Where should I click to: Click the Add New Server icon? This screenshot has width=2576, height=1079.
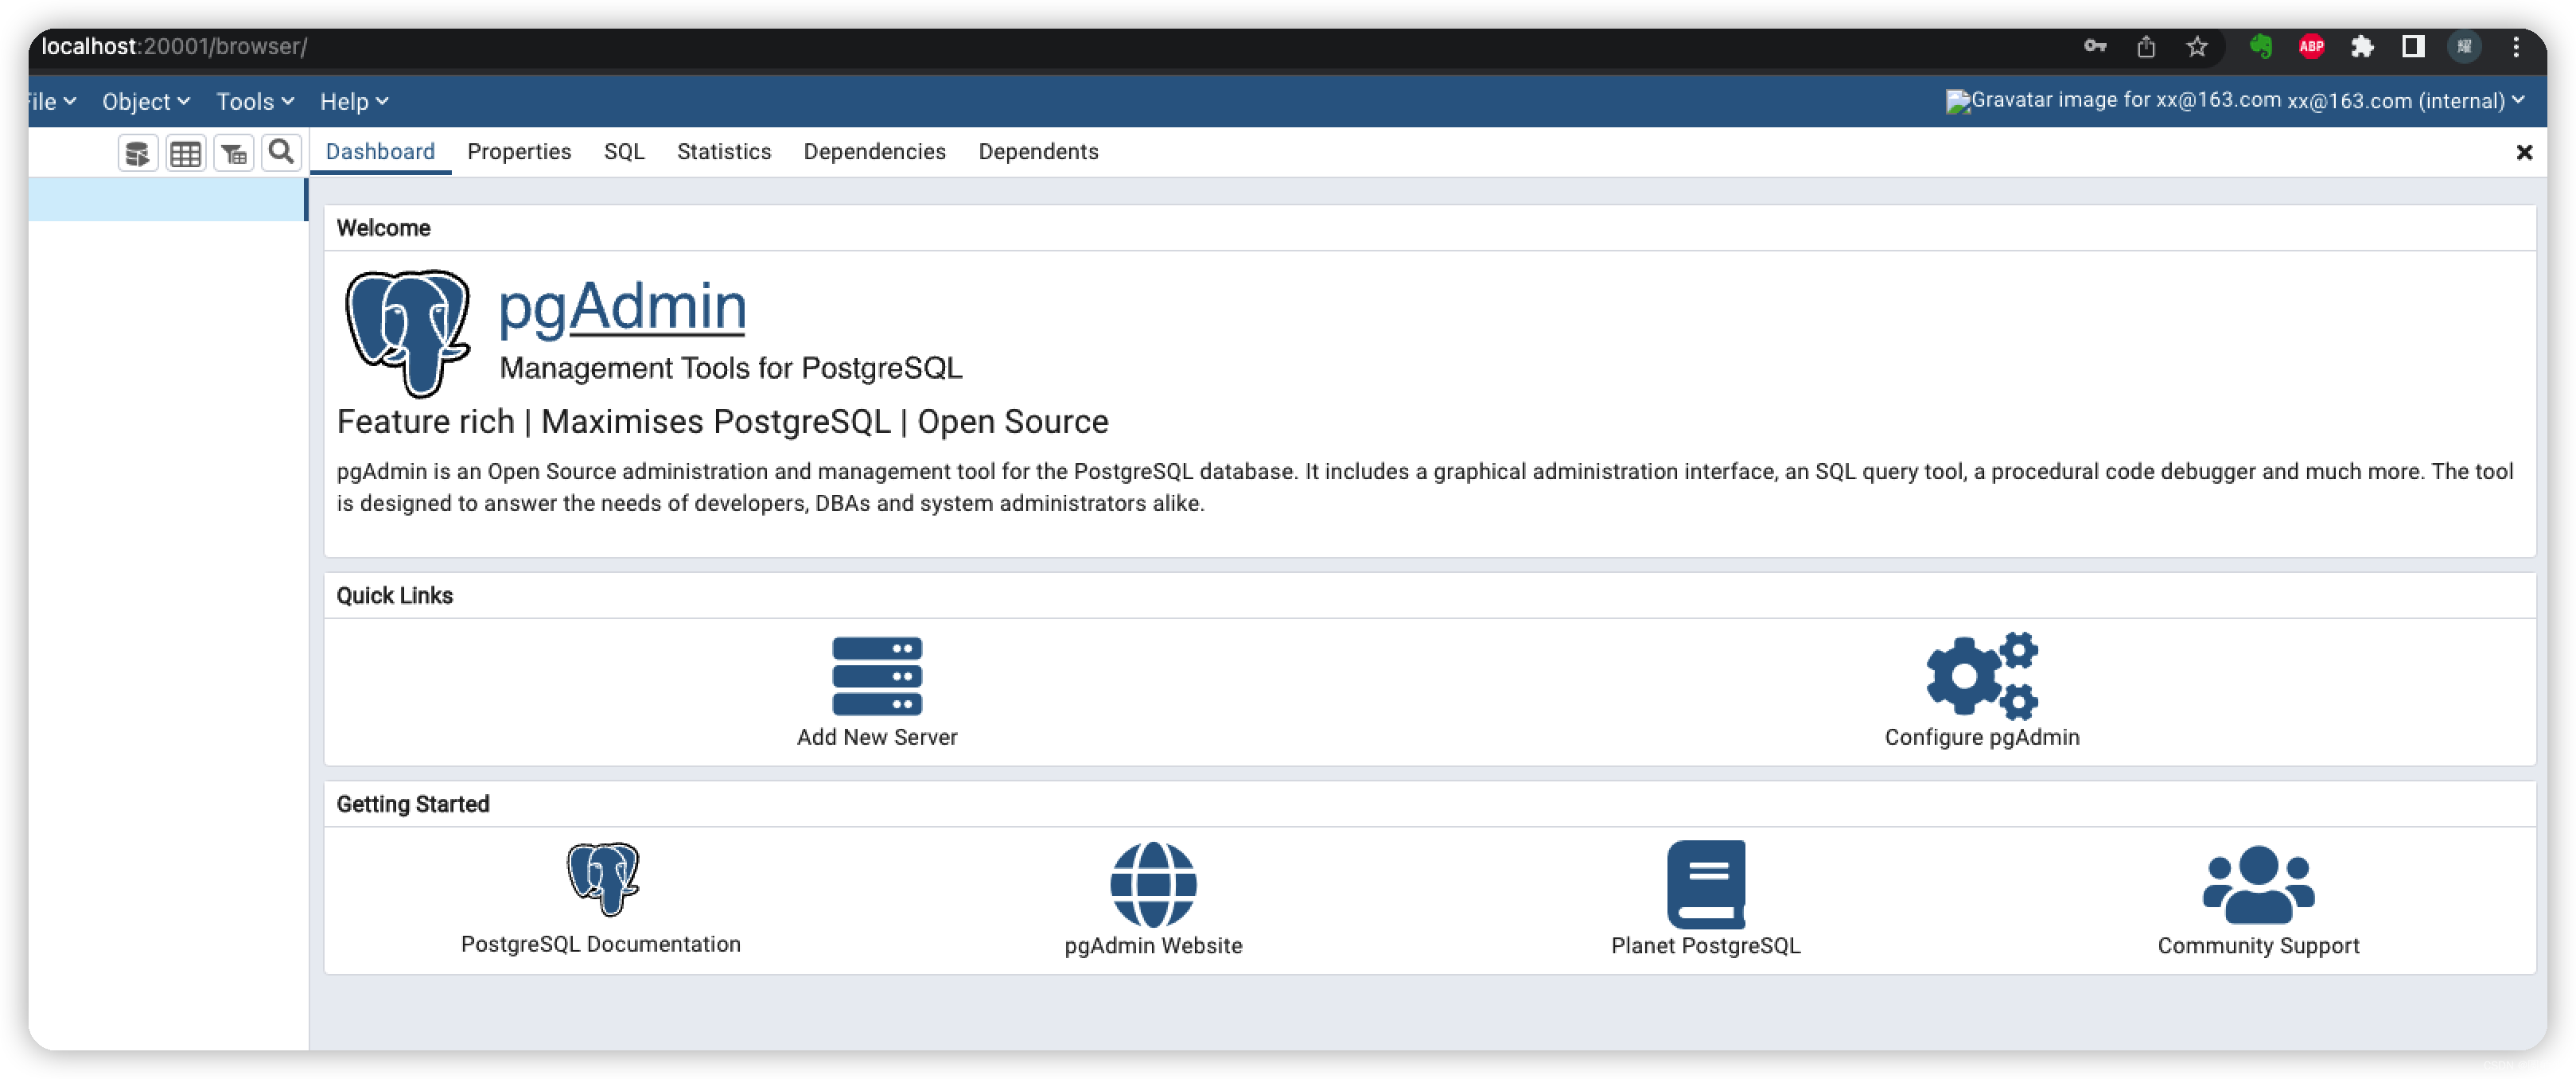coord(876,676)
